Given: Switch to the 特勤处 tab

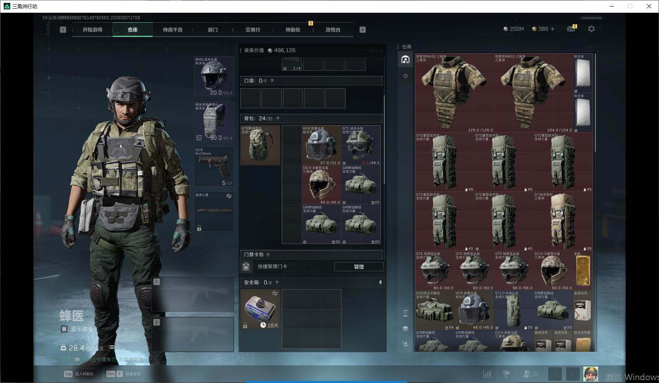Looking at the screenshot, I should coord(293,30).
